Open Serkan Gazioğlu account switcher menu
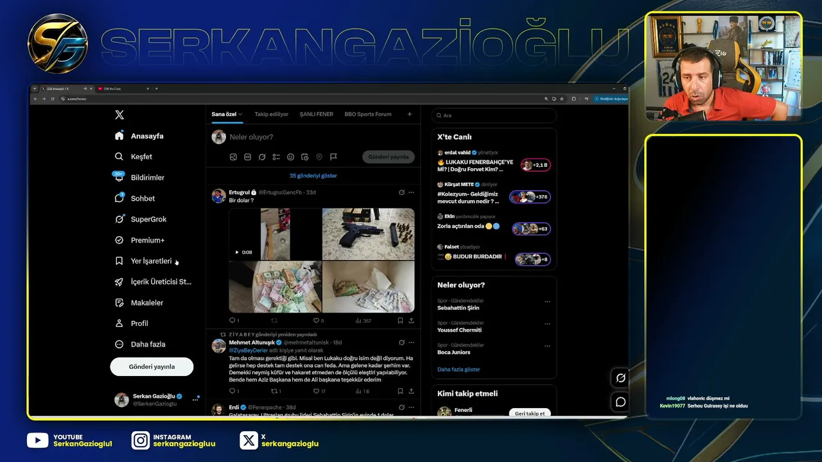The height and width of the screenshot is (462, 822). (x=156, y=400)
